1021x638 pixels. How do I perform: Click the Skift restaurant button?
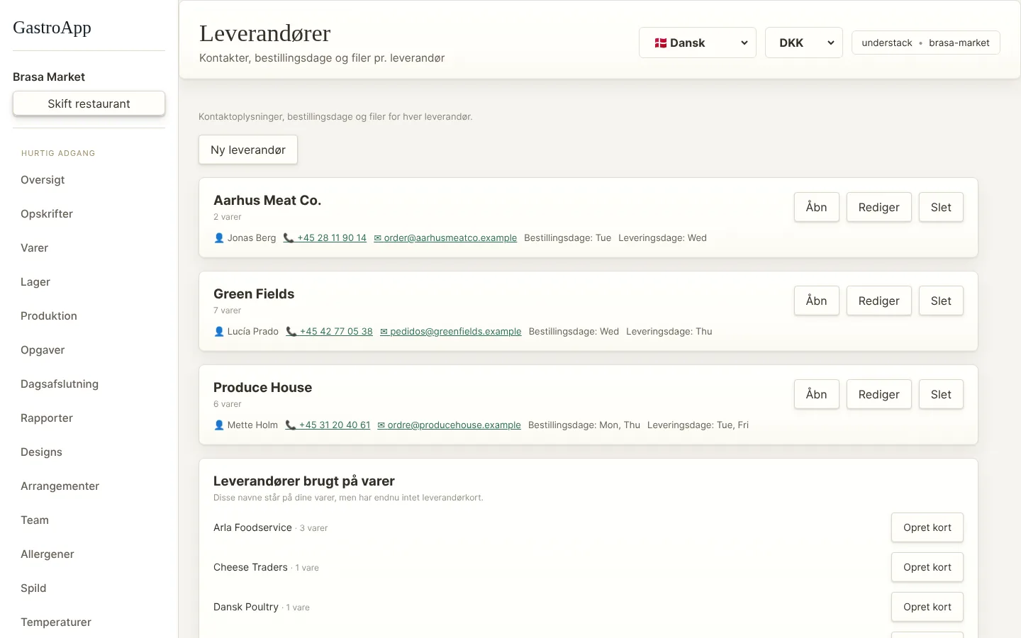coord(89,103)
